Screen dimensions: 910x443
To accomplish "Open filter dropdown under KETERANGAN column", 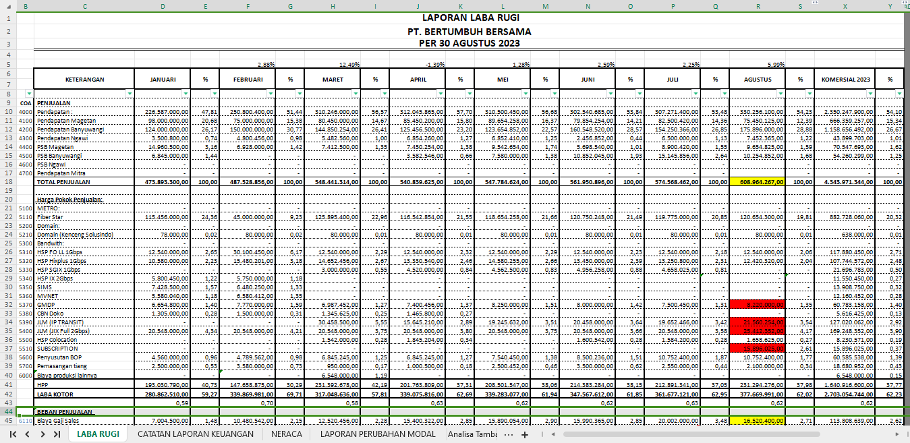I will click(x=130, y=93).
